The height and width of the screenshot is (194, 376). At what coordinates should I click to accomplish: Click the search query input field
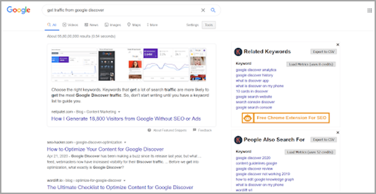point(121,10)
